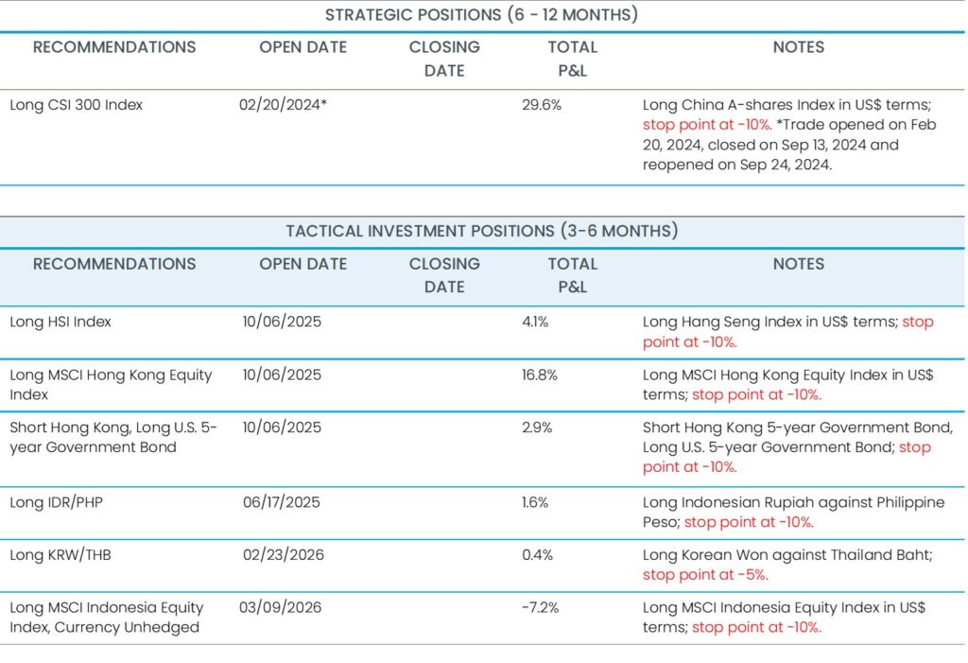Click the 4.1% P&L for HSI Index
The width and height of the screenshot is (968, 663).
click(x=534, y=322)
